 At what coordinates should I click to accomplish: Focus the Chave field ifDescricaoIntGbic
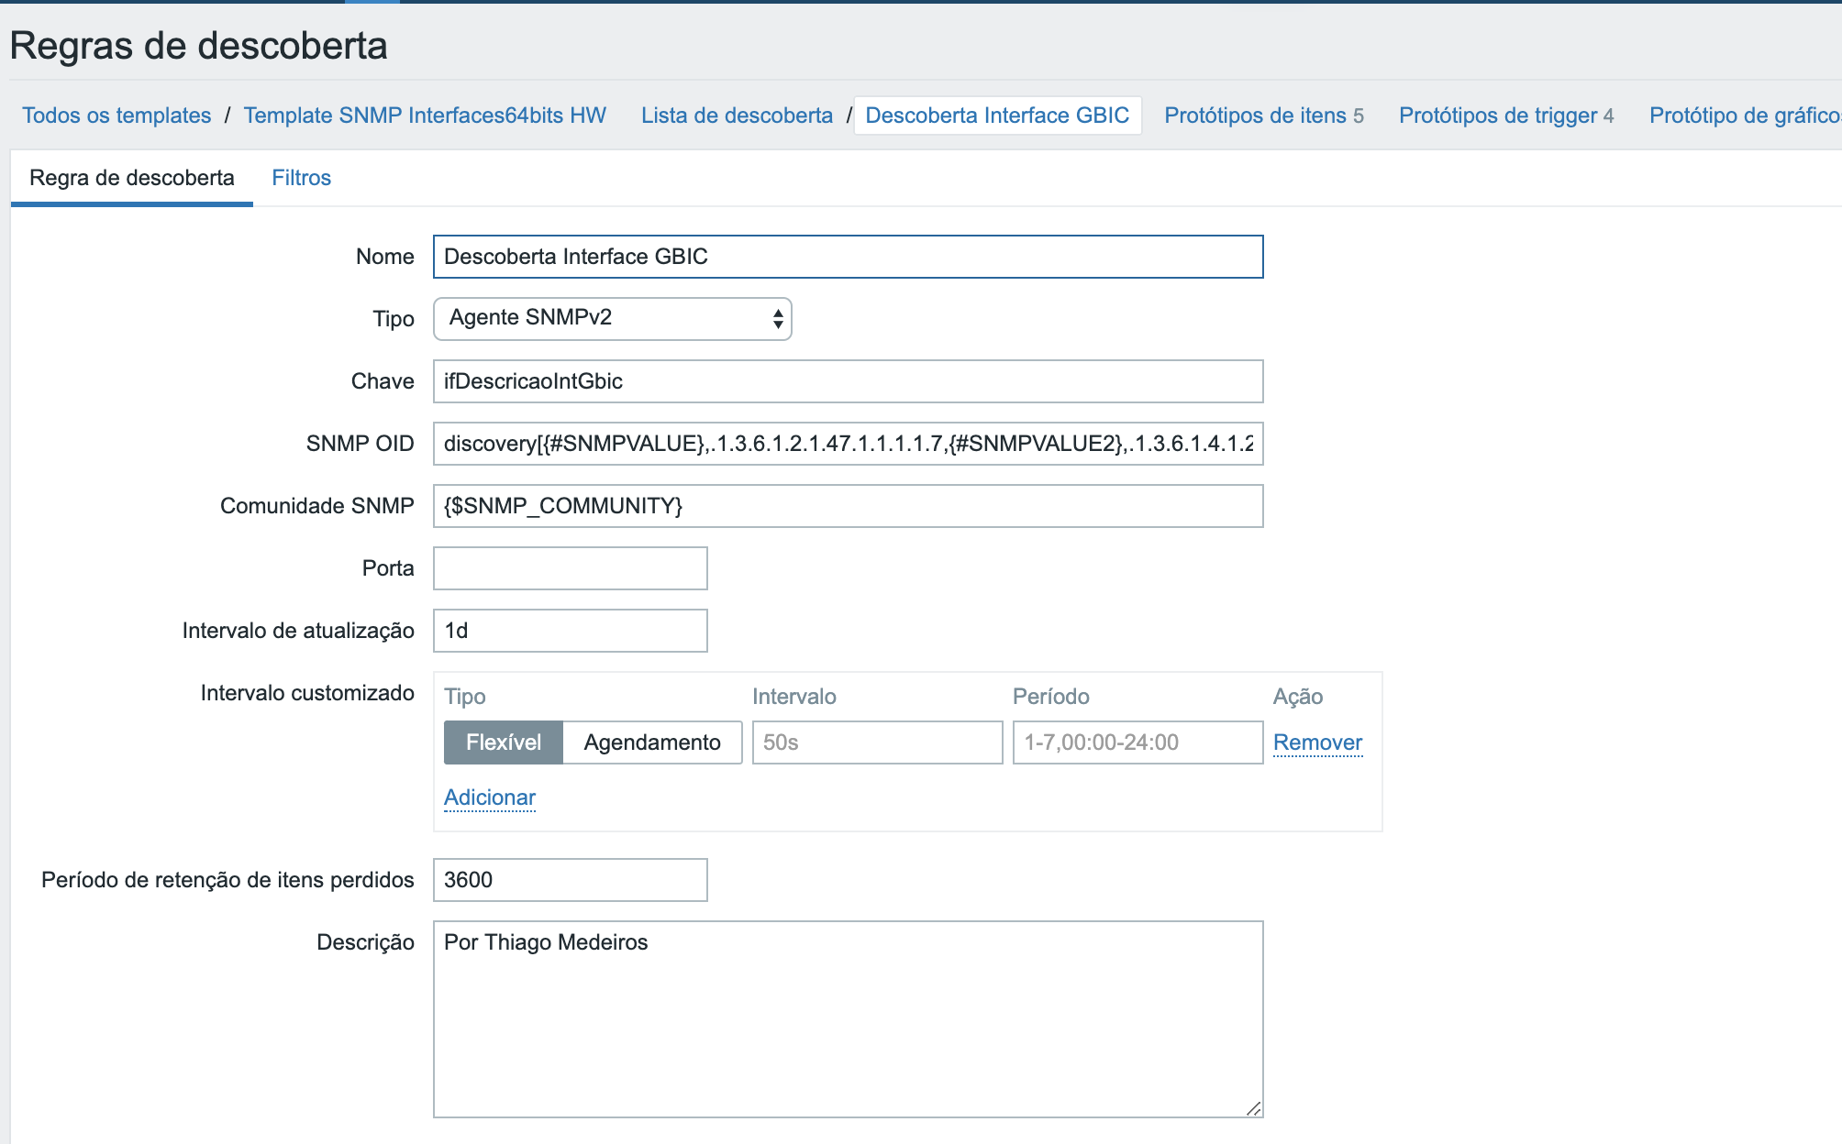point(848,381)
